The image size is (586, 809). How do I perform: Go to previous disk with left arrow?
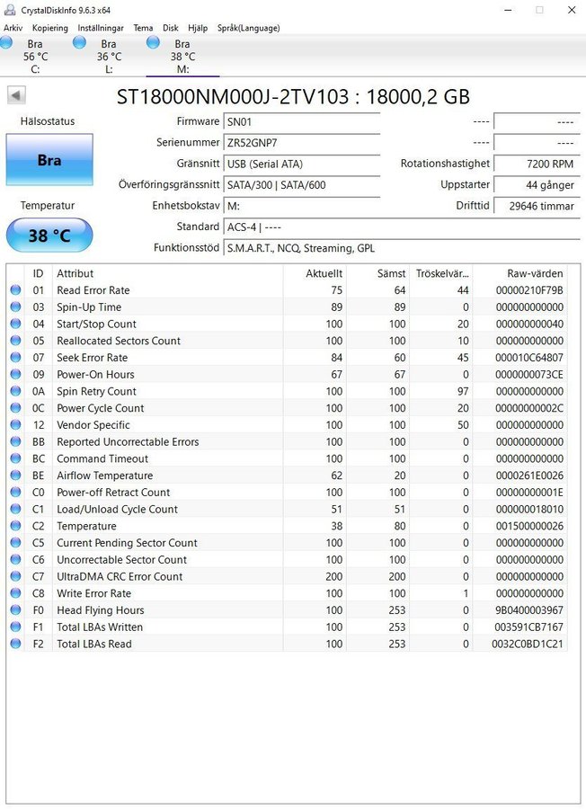pyautogui.click(x=16, y=95)
